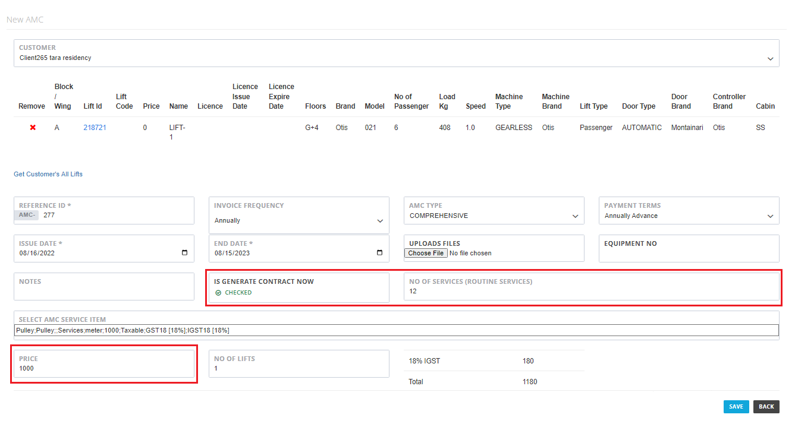The image size is (795, 424).
Task: Open the Issue Date calendar picker icon
Action: 184,253
